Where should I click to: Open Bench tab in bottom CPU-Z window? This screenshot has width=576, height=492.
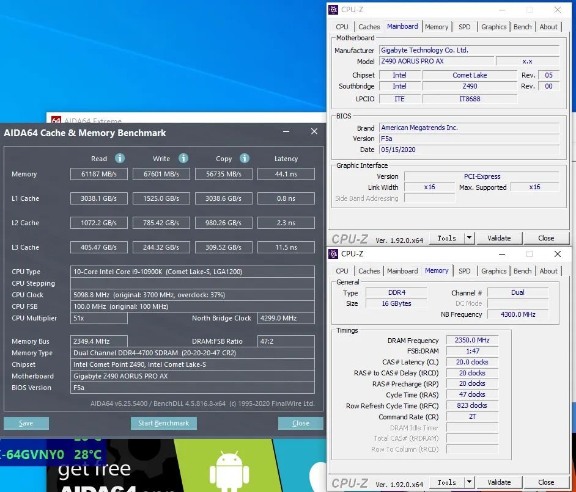522,271
